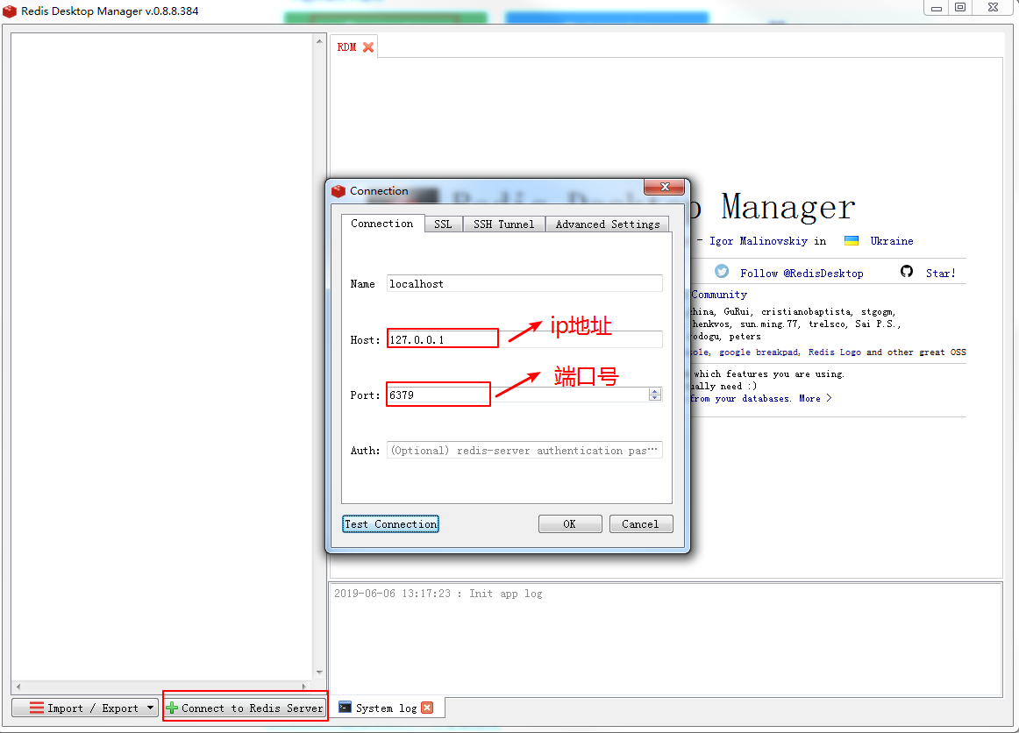The image size is (1019, 733).
Task: Click the GitHub octocat icon
Action: tap(907, 271)
